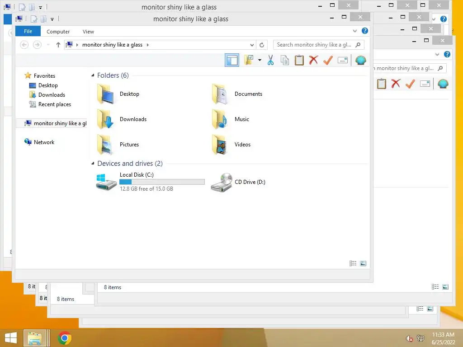The image size is (463, 347).
Task: Click the search field in background window
Action: point(410,69)
